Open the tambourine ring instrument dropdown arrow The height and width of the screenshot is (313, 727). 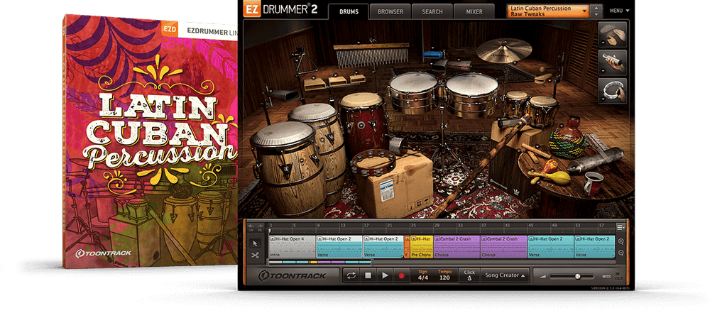coord(602,99)
